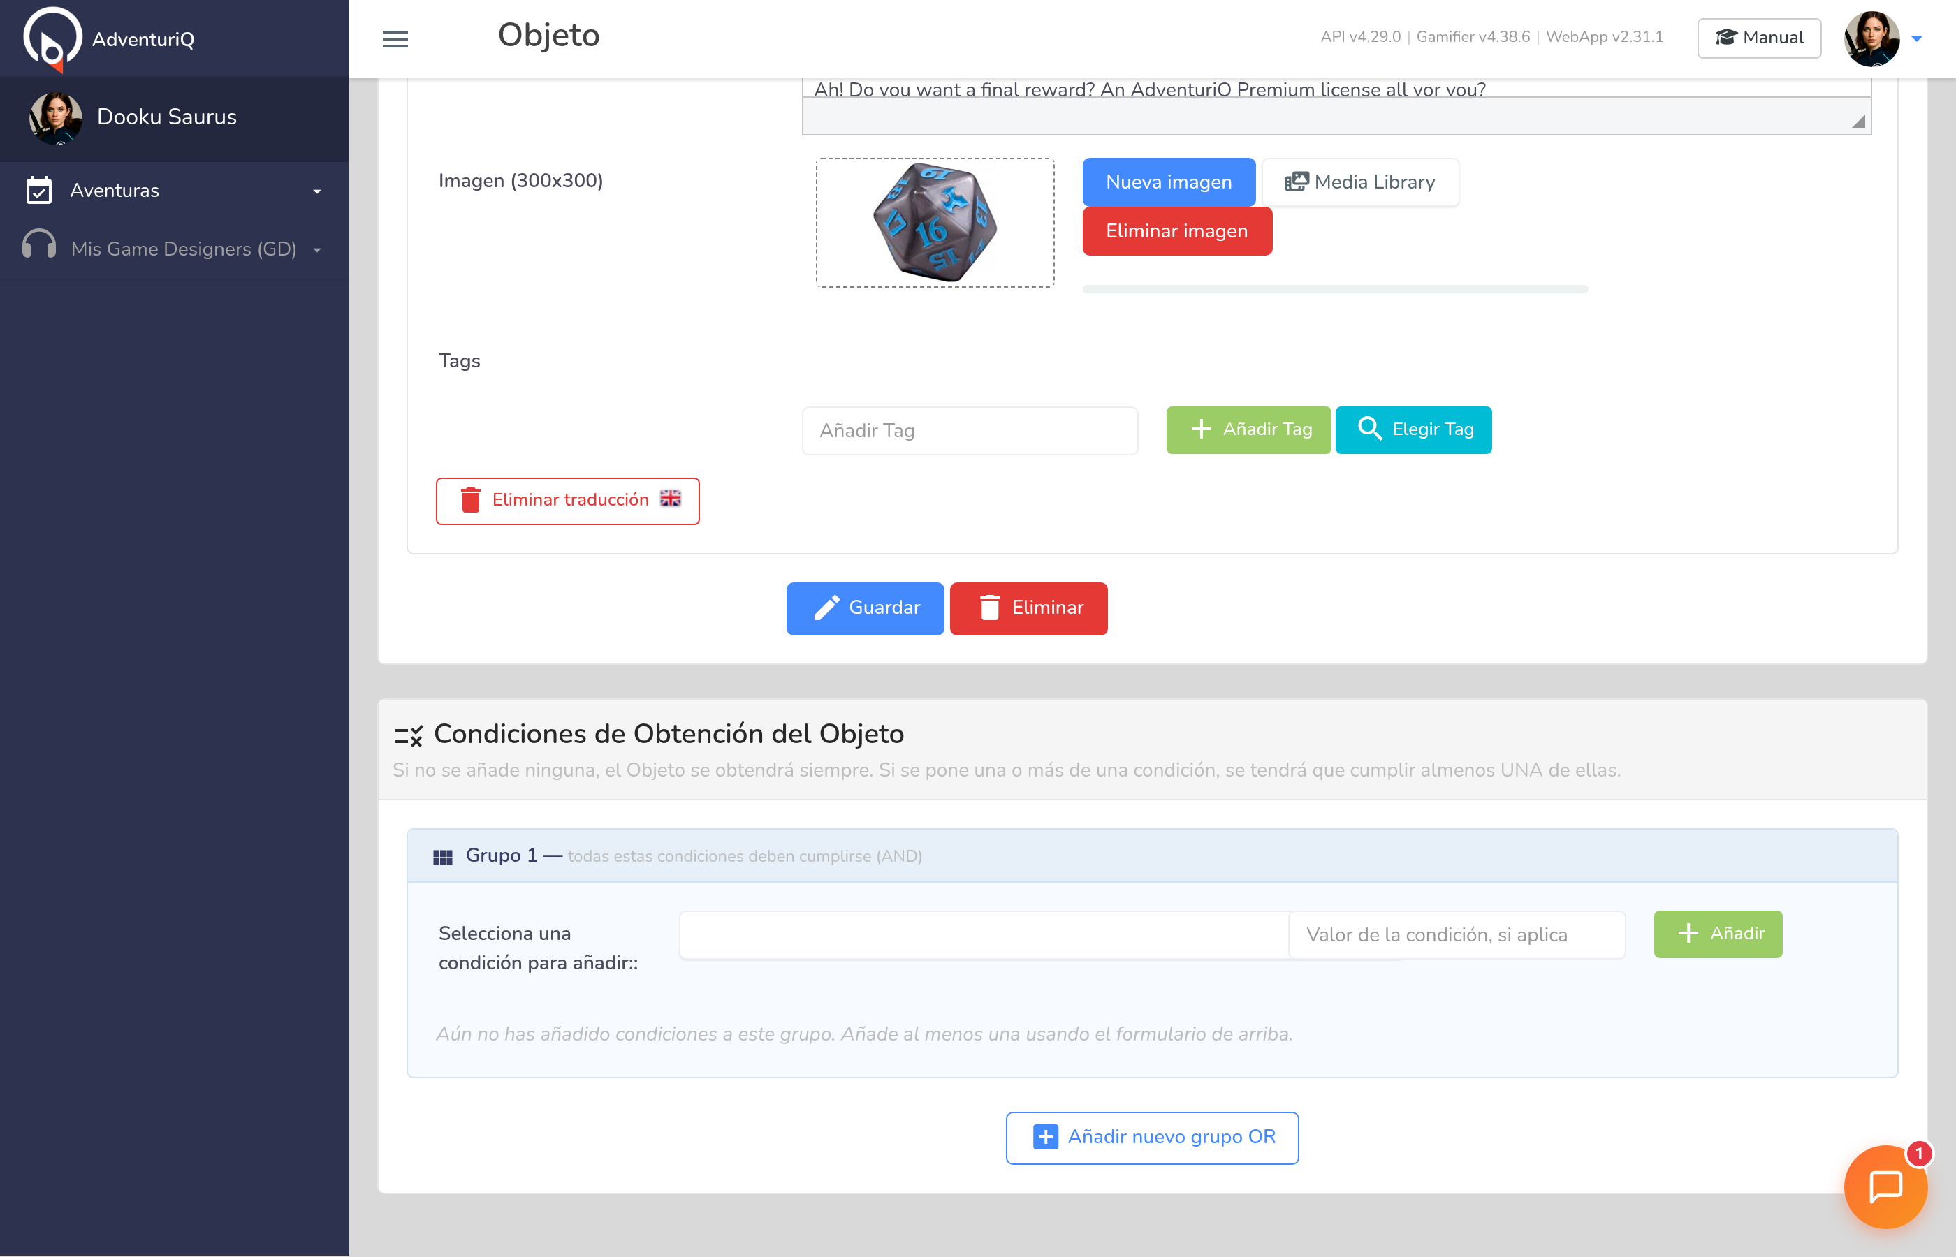This screenshot has width=1956, height=1257.
Task: Click the Aventuras calendar icon
Action: (39, 190)
